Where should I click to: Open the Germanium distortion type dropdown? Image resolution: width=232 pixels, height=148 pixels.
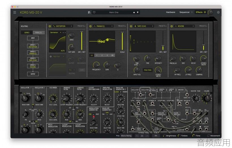[55, 32]
